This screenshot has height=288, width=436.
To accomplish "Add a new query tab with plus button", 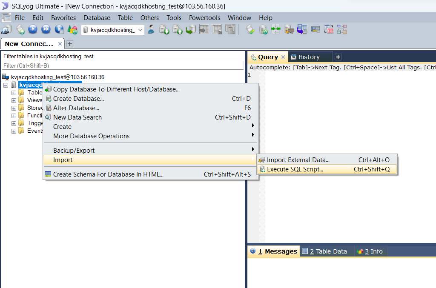I will [338, 57].
